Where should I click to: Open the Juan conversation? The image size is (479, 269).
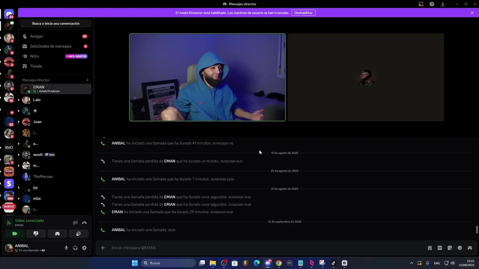coord(56,122)
